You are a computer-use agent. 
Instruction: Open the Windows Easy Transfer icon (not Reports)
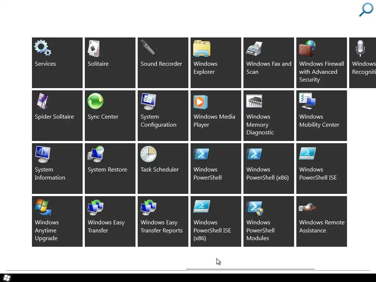pyautogui.click(x=95, y=207)
